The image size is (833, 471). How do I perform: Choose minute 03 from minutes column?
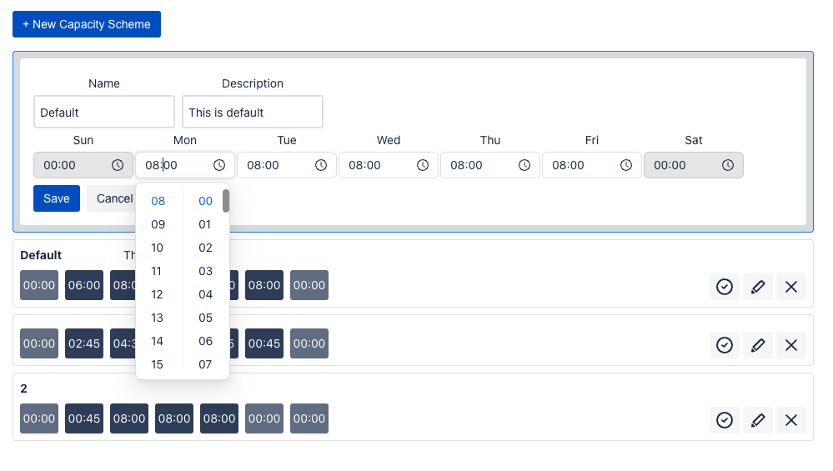coord(205,271)
